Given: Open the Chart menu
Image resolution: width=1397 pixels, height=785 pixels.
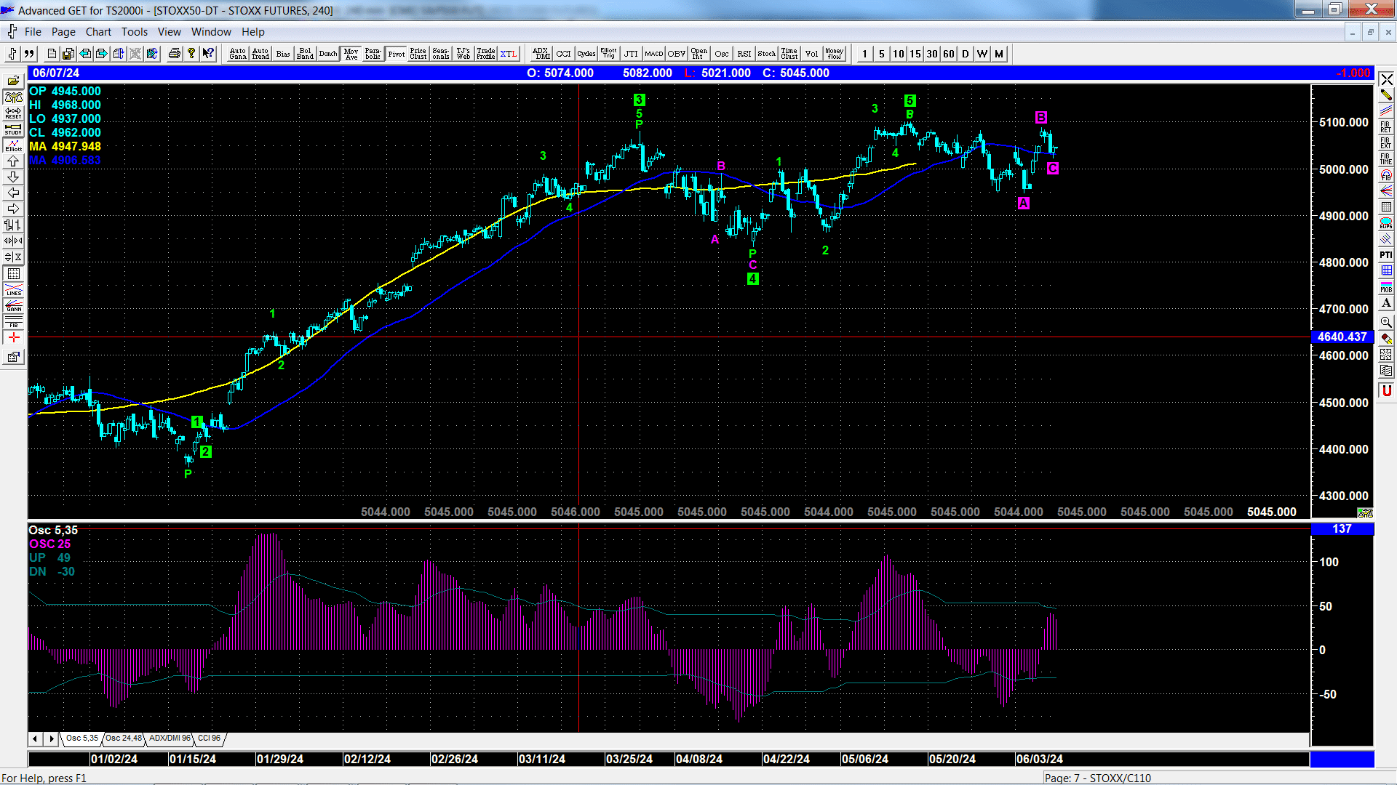Looking at the screenshot, I should (98, 32).
